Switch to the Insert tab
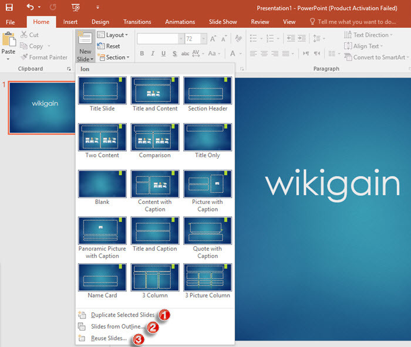This screenshot has height=347, width=411. coord(70,22)
